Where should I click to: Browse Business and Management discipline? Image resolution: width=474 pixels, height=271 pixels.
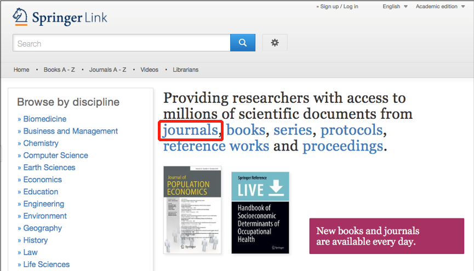coord(71,131)
